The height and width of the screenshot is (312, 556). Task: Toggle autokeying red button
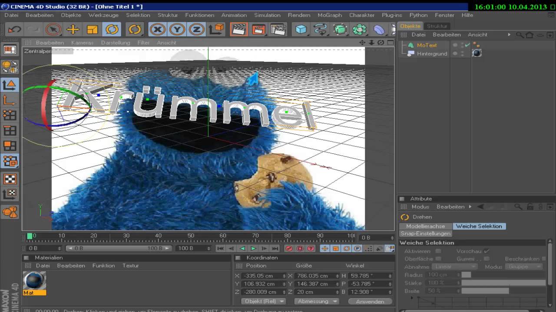[x=300, y=248]
